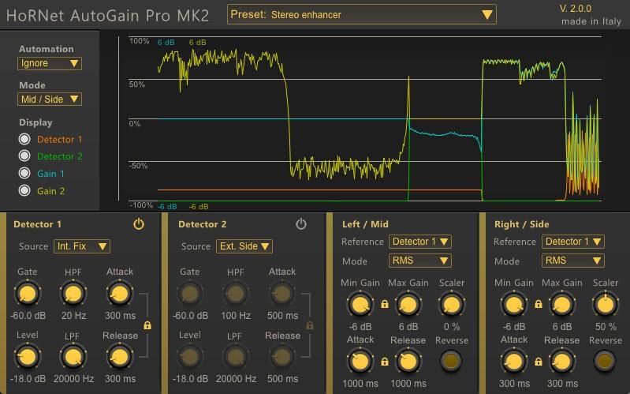630x394 pixels.
Task: Toggle lock between Right/Side Attack and Release
Action: (539, 362)
